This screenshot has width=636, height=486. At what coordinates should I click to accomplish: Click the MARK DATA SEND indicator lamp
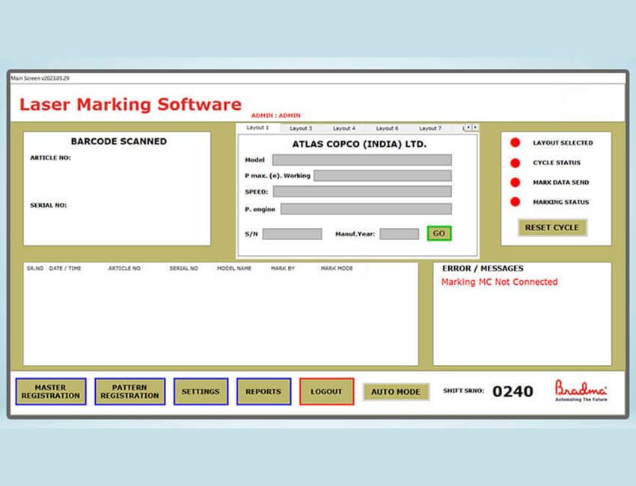pos(515,182)
